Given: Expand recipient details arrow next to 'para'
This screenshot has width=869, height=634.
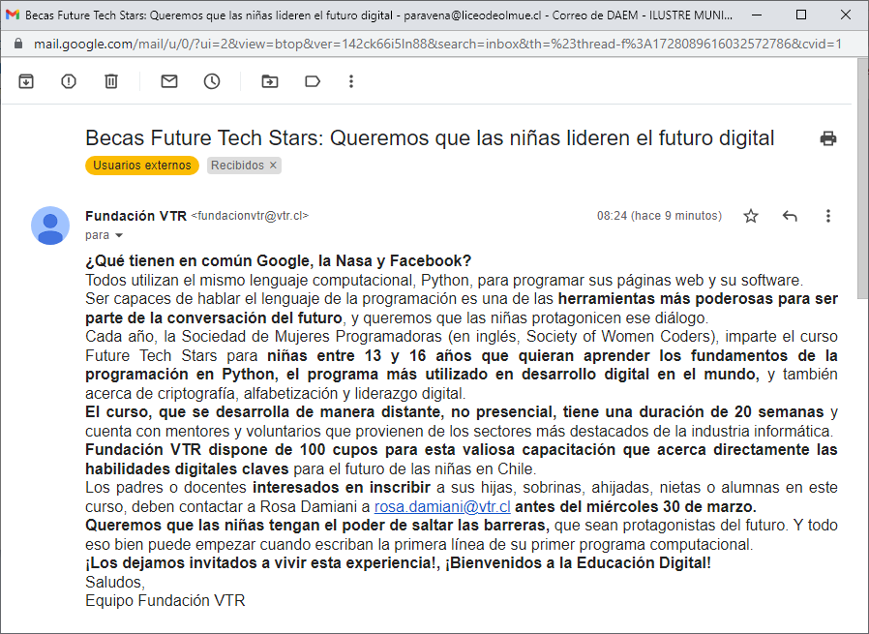Looking at the screenshot, I should [x=119, y=235].
